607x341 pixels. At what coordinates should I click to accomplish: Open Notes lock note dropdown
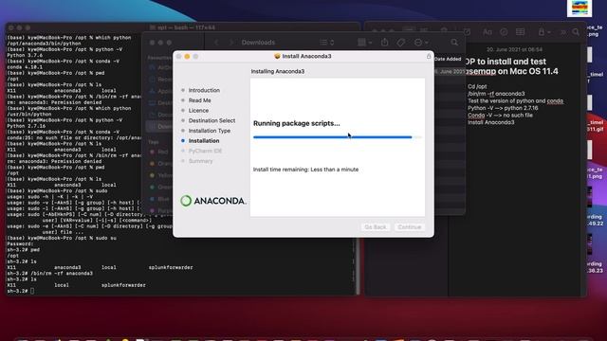pos(543,32)
